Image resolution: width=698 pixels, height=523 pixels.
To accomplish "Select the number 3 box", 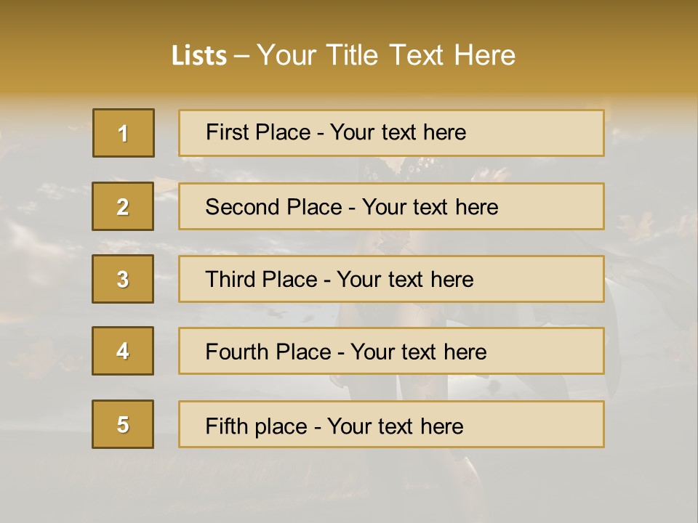I will tap(123, 279).
